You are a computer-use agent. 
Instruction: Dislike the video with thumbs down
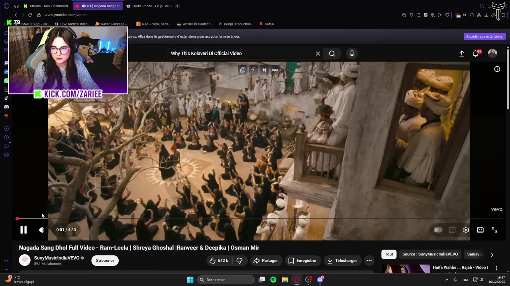tap(239, 261)
